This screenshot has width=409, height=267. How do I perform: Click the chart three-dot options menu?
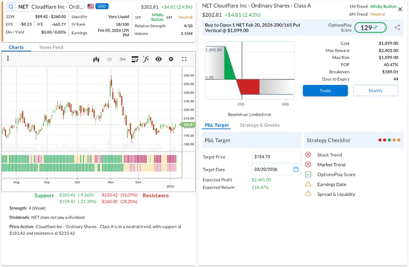[8, 59]
